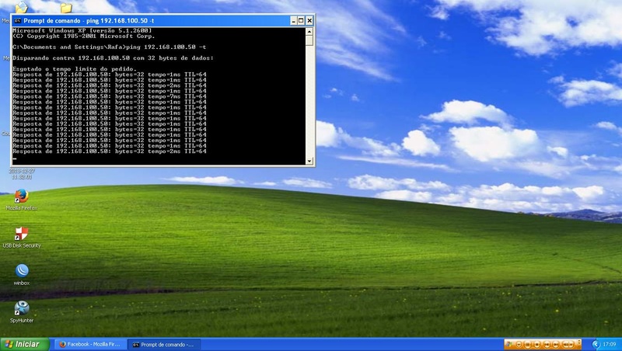
Task: Click the response row showing tempo=7ms
Action: 110,96
